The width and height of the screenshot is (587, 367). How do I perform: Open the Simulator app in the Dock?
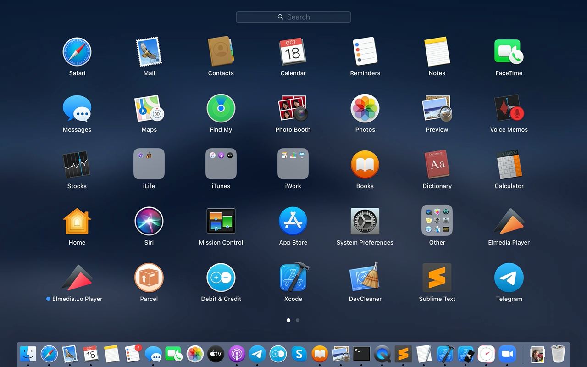pos(465,354)
